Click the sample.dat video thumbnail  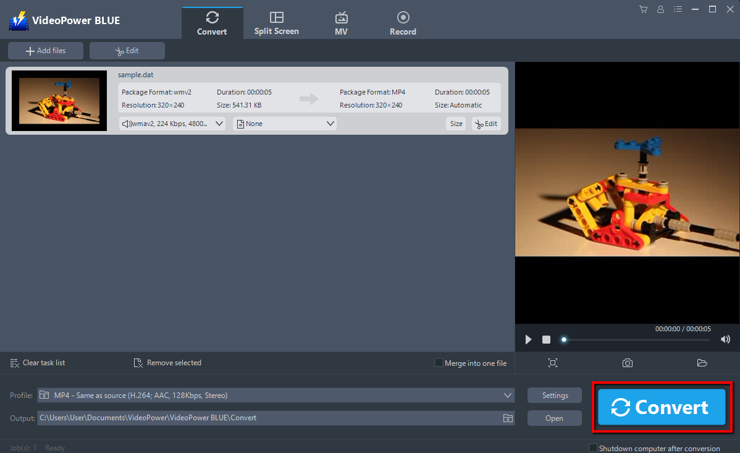coord(59,100)
